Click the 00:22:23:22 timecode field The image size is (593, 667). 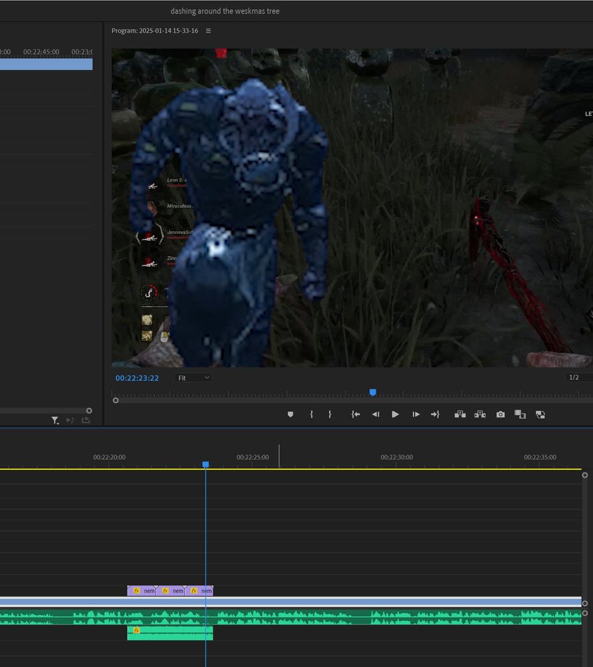pos(137,378)
